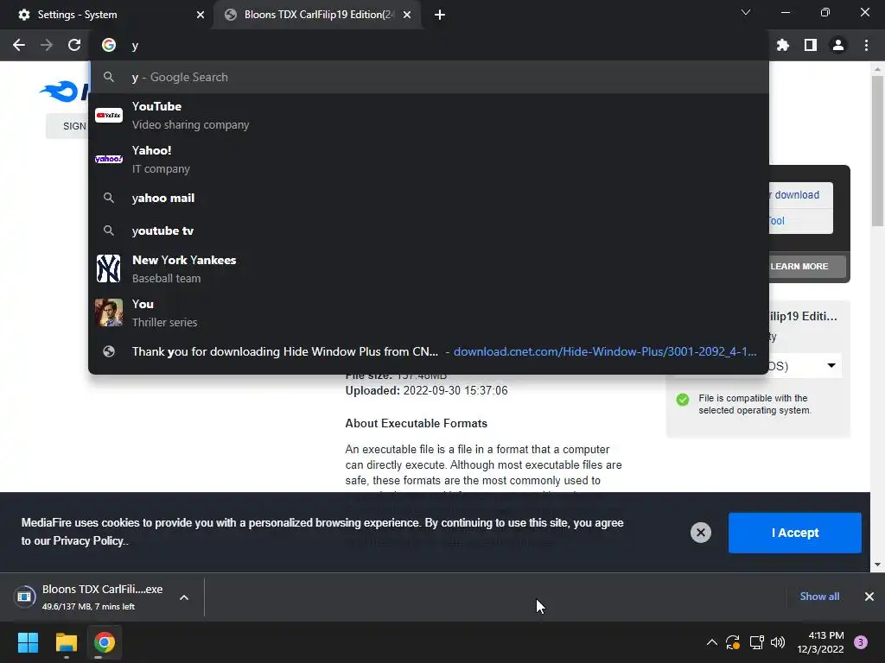Go back using the browser back arrow
Image resolution: width=885 pixels, height=663 pixels.
pos(19,45)
